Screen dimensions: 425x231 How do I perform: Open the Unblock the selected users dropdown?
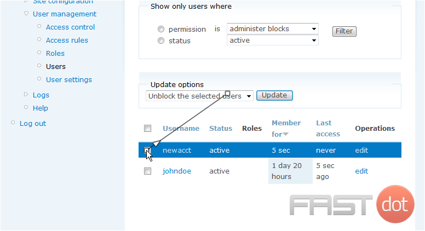tap(199, 96)
